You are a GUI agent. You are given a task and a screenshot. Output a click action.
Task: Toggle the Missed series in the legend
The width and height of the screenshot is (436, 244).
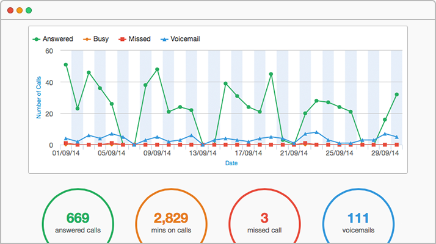click(x=134, y=39)
